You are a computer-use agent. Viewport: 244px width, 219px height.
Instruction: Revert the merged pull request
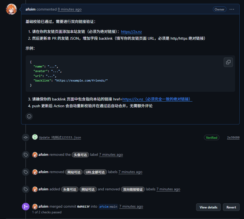coord(231,207)
